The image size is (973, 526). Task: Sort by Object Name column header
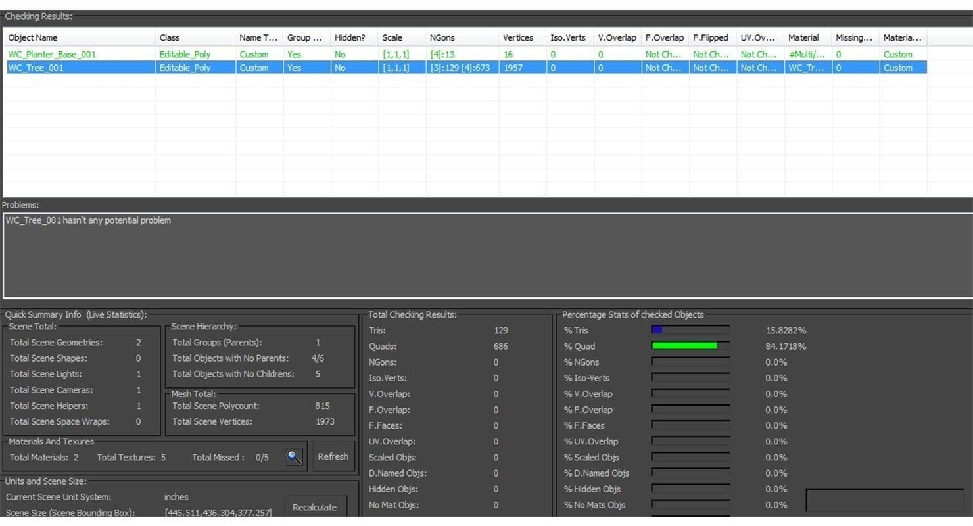[x=79, y=37]
